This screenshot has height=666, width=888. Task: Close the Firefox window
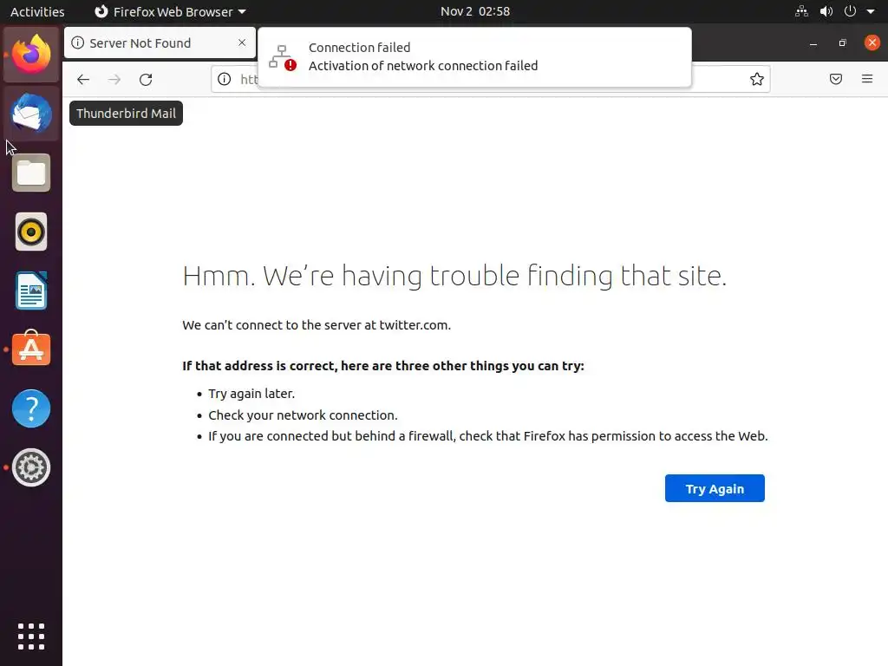(x=872, y=42)
